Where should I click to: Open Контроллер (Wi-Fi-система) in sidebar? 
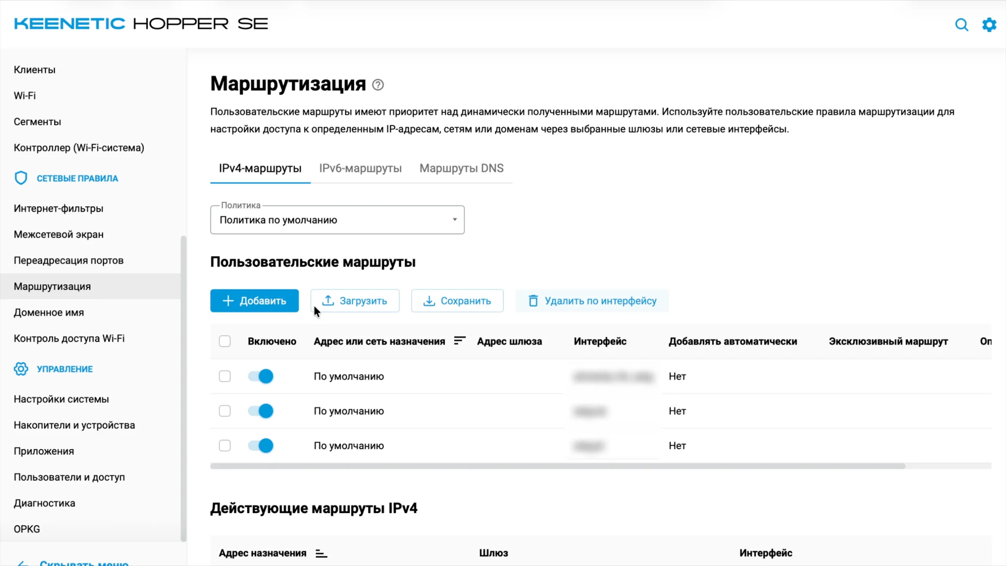90,147
